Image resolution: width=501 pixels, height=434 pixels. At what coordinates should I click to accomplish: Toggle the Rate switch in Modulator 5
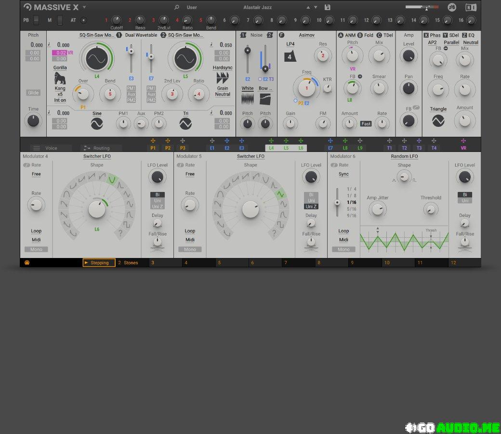pyautogui.click(x=180, y=165)
